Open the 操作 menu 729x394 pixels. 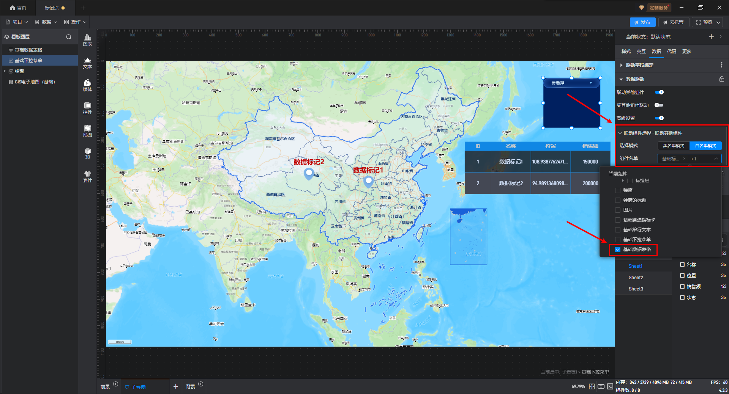pos(75,22)
